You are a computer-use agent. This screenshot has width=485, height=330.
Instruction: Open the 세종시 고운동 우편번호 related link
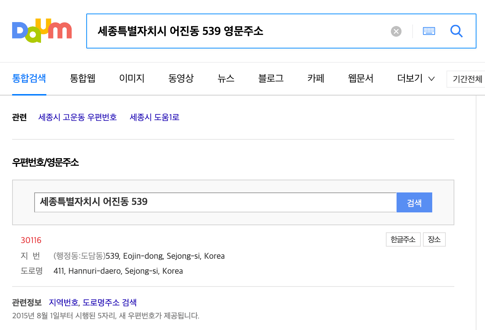pyautogui.click(x=77, y=117)
